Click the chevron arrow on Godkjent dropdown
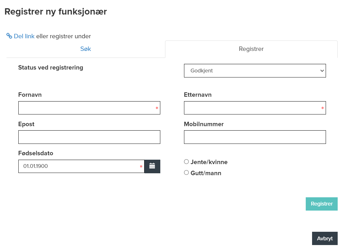 click(x=322, y=71)
